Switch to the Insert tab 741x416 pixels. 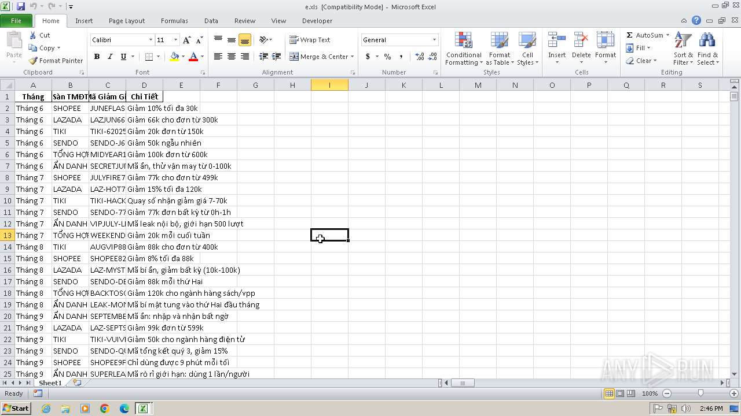point(84,21)
